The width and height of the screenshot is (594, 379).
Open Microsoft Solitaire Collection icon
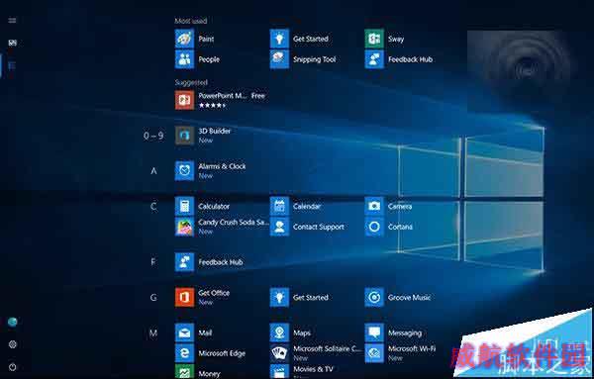(279, 353)
